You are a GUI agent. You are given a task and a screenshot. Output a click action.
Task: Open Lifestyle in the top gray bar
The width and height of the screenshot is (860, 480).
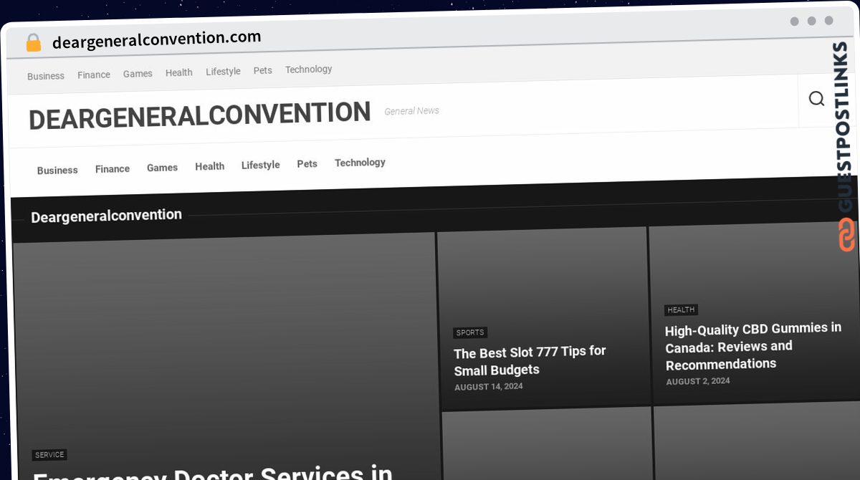[x=223, y=72]
